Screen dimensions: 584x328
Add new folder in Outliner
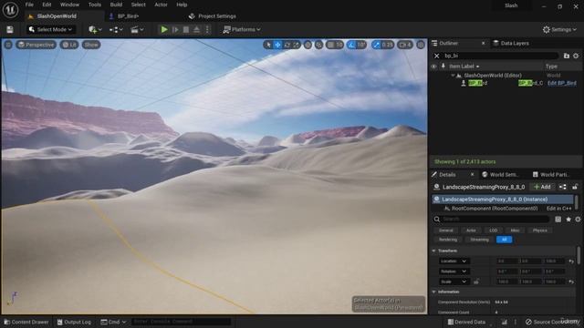[x=567, y=56]
